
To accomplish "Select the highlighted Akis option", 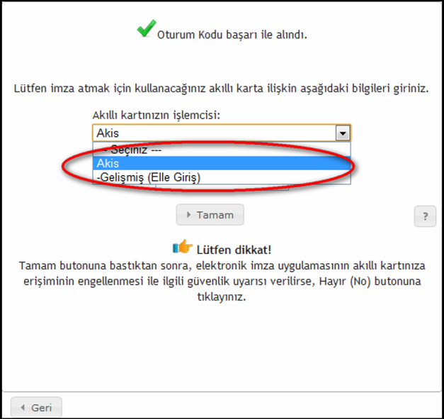I will point(212,163).
